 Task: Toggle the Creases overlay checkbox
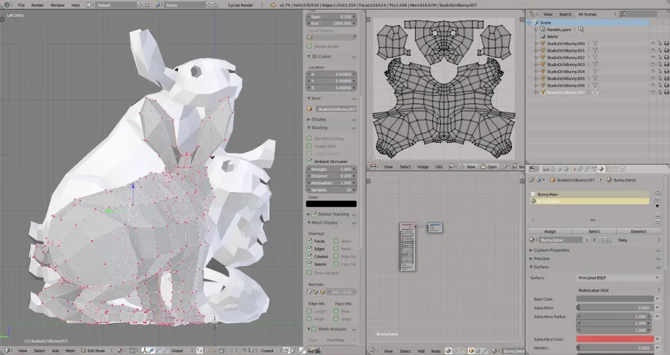(309, 257)
